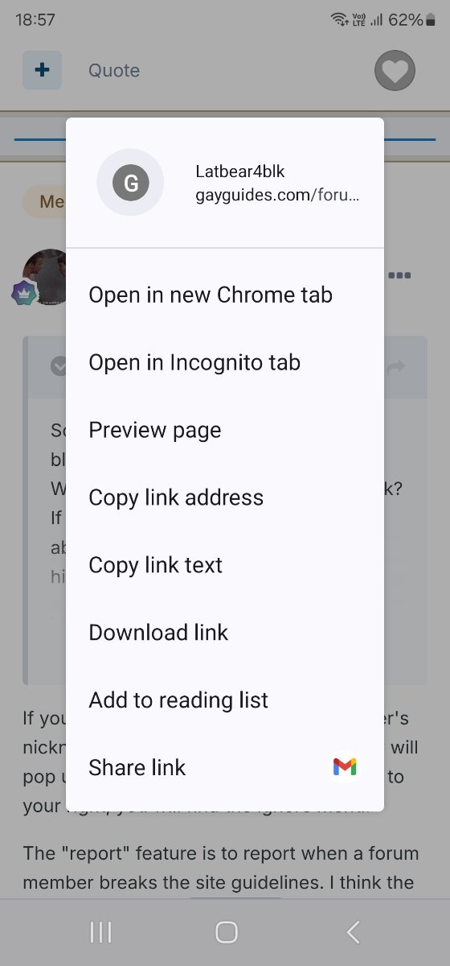
Task: Tap the blue plus multi-quote icon
Action: pyautogui.click(x=42, y=70)
